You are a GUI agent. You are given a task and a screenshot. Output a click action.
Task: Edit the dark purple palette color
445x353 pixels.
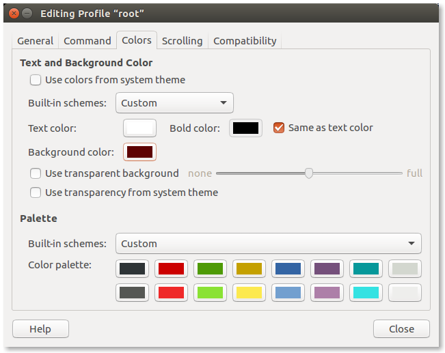point(327,268)
